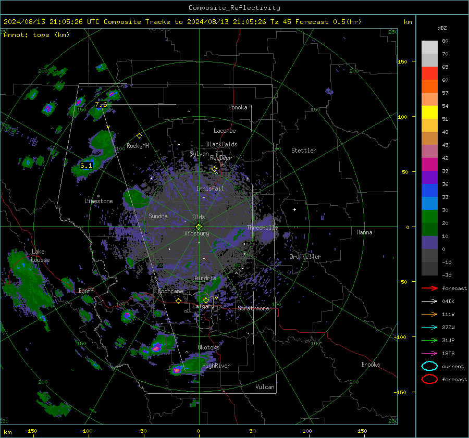Pick the light gray 70 dBZ swatch
The width and height of the screenshot is (469, 438).
[429, 47]
